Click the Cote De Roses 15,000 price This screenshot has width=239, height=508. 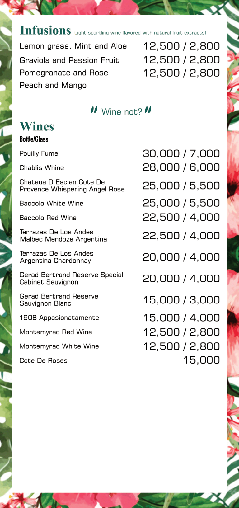[x=201, y=360]
